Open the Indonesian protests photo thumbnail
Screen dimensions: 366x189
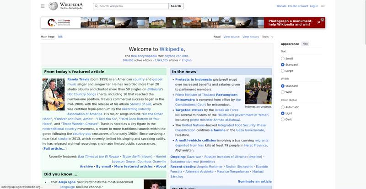coord(258,91)
